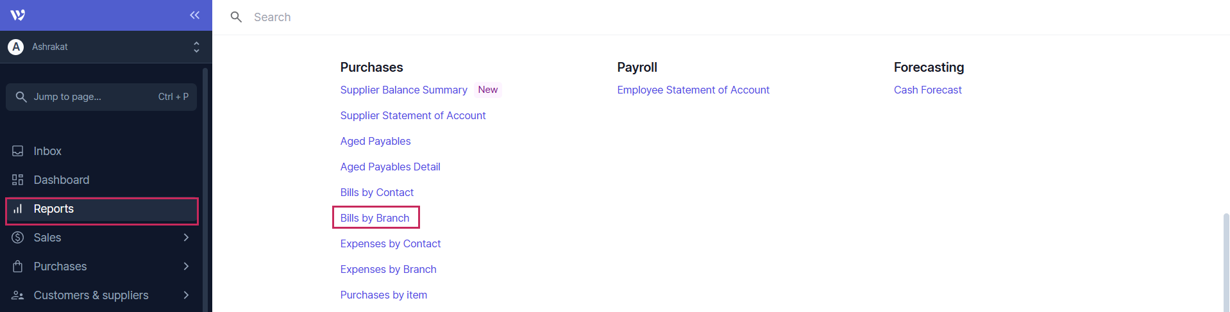Go to Dashboard in sidebar
The height and width of the screenshot is (312, 1230).
[x=62, y=180]
